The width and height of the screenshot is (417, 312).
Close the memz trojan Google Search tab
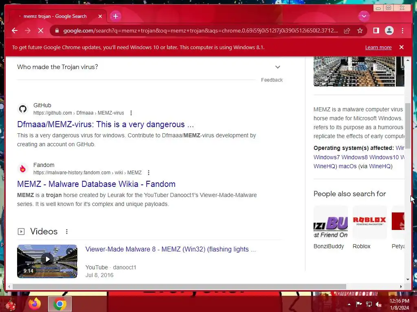click(x=100, y=16)
